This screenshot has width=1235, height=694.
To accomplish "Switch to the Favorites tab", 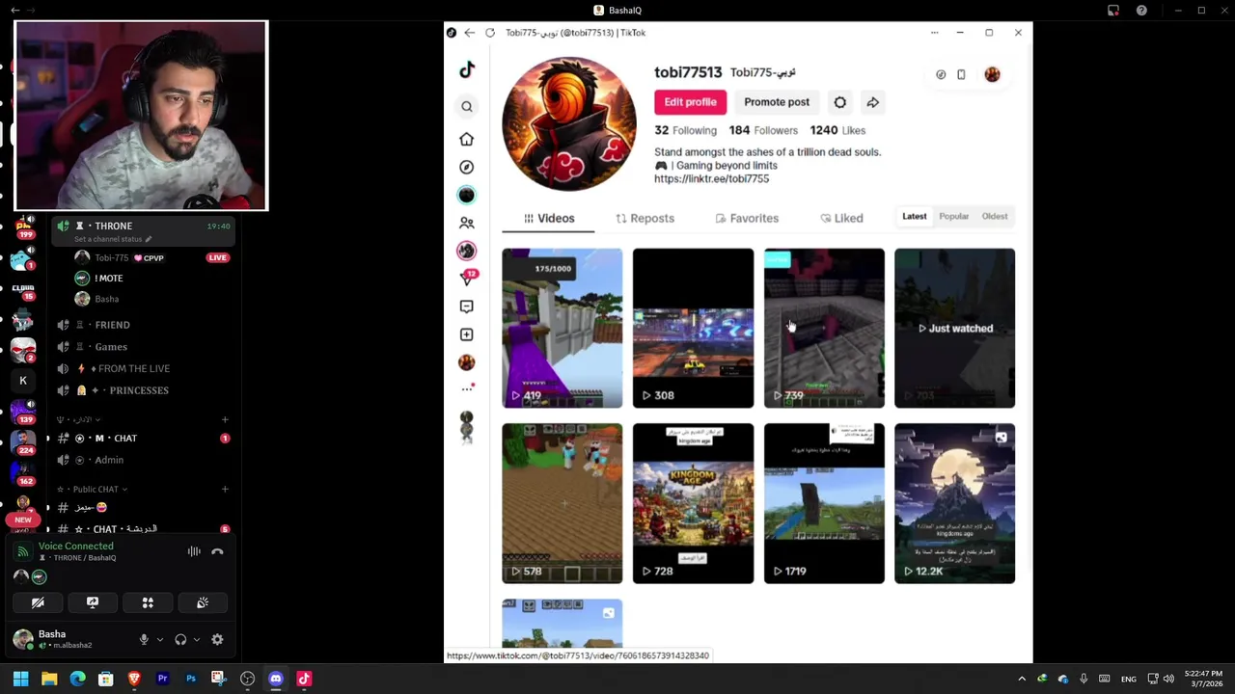I will click(x=747, y=219).
